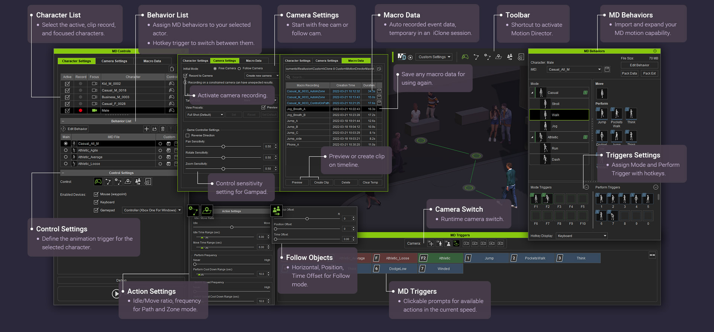
Task: Switch to Camera Settings tab in MD Controls
Action: pyautogui.click(x=114, y=61)
